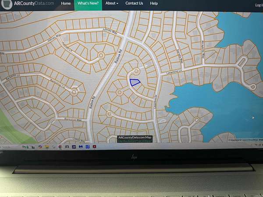
Task: Open the Help page
Action: coord(154,4)
